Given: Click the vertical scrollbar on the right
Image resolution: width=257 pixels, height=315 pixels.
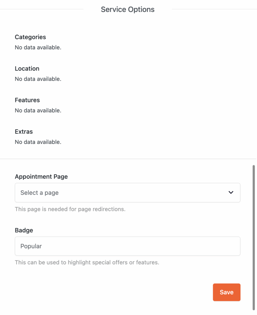Looking at the screenshot, I should tap(254, 237).
